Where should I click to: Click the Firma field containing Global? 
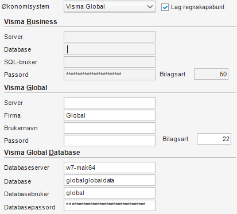[x=110, y=115]
